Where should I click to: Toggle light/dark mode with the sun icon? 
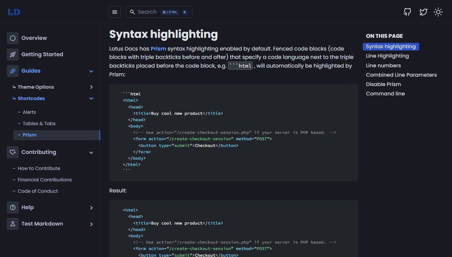click(x=438, y=12)
